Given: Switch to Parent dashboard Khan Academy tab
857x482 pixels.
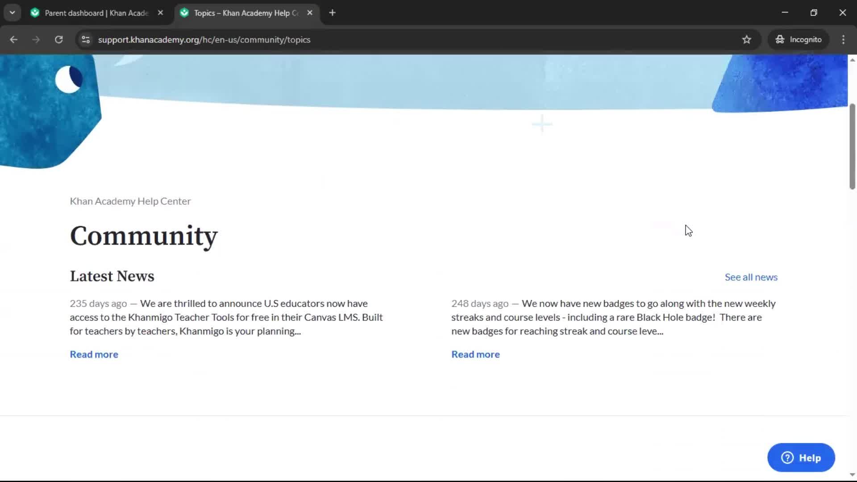Looking at the screenshot, I should coord(98,13).
